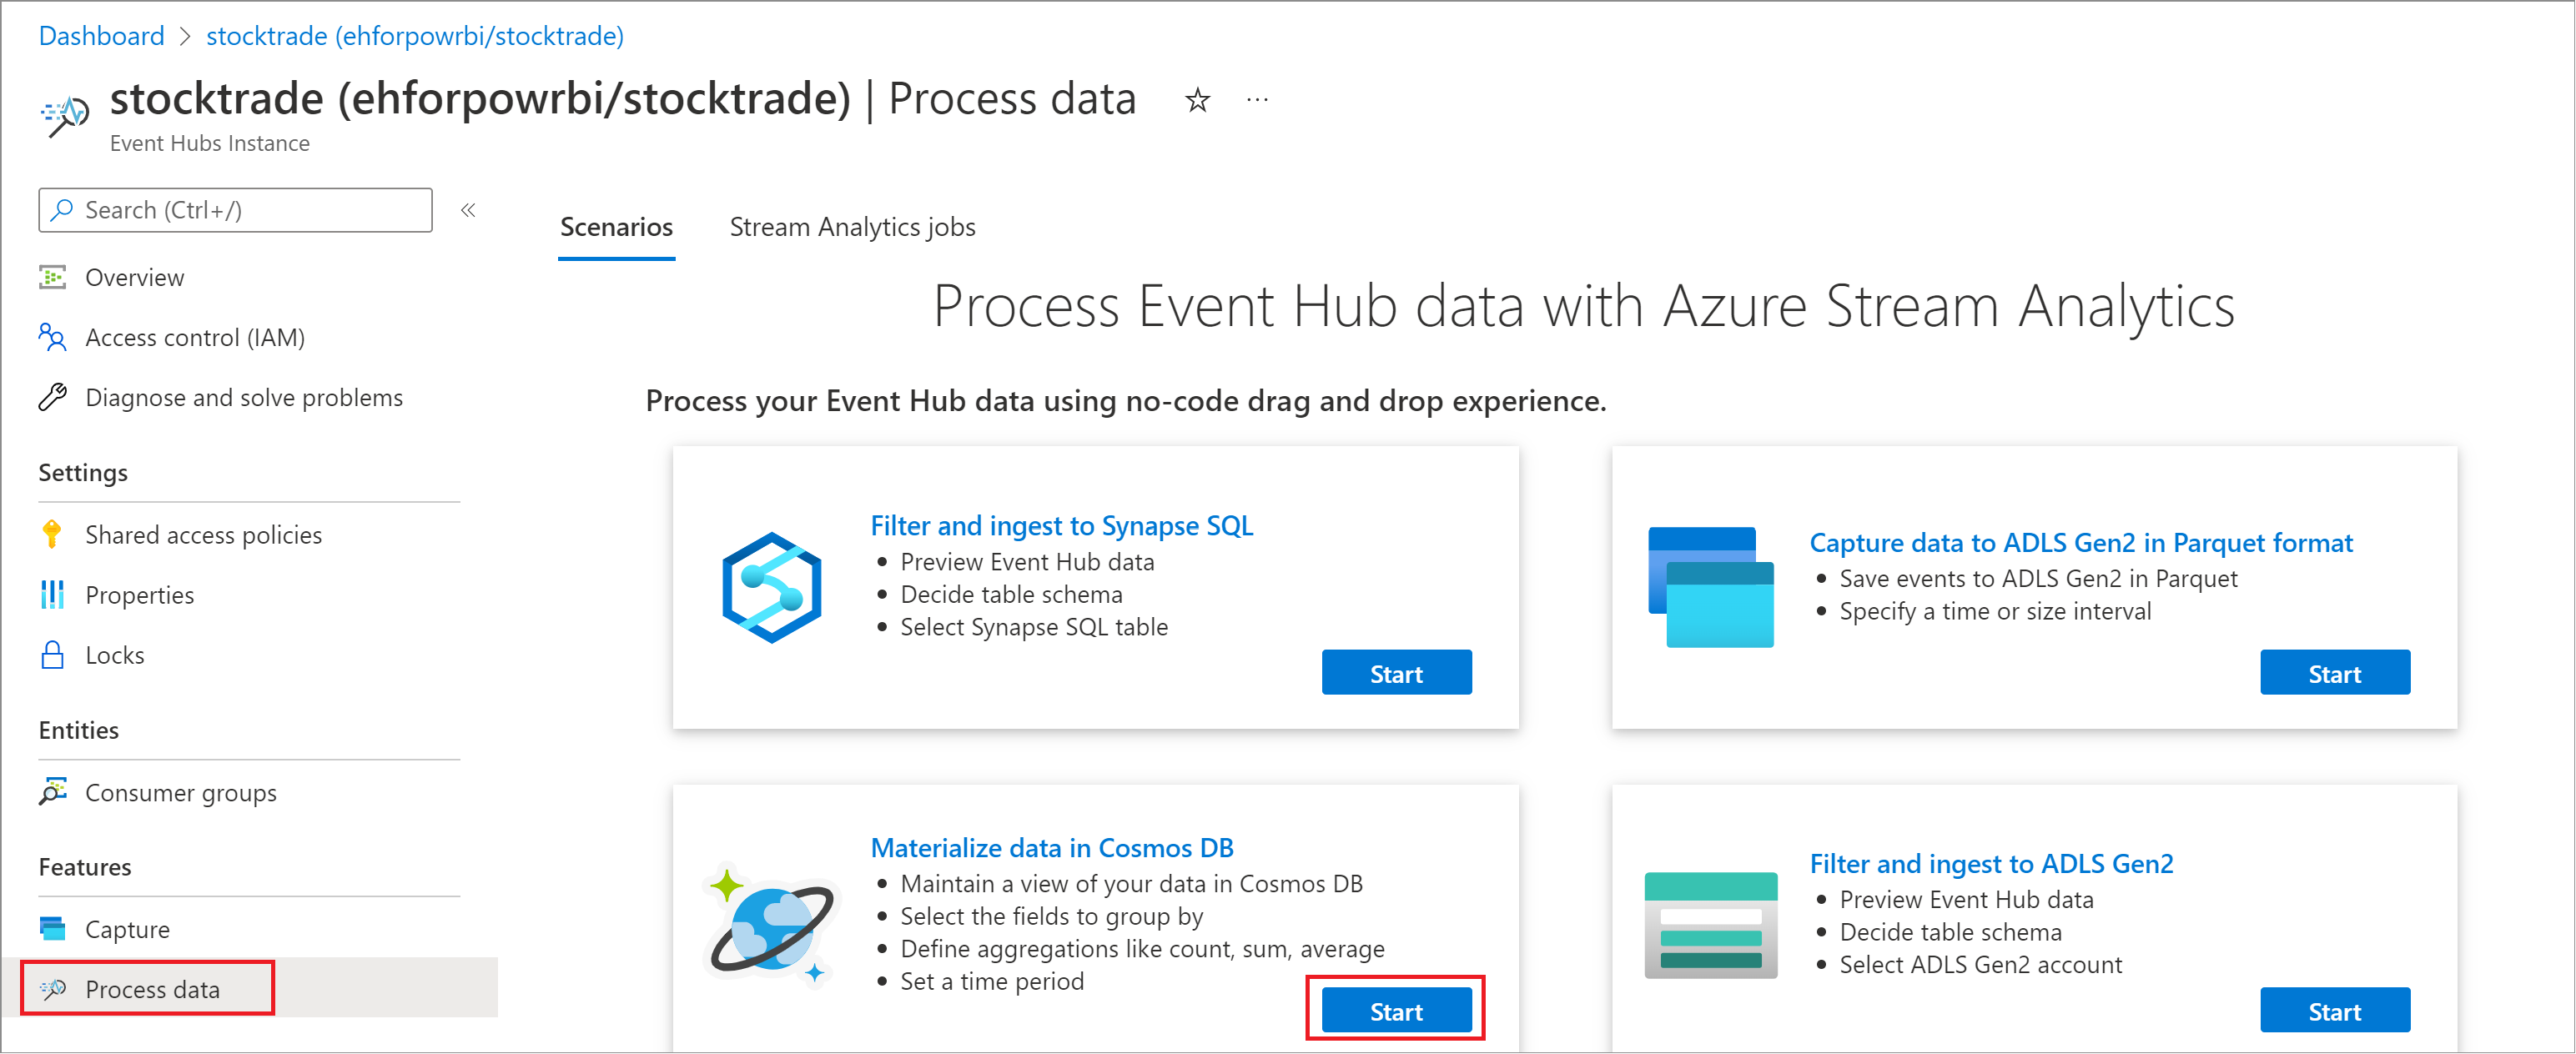Start Capture data to ADLS Gen2 Parquet

2334,673
